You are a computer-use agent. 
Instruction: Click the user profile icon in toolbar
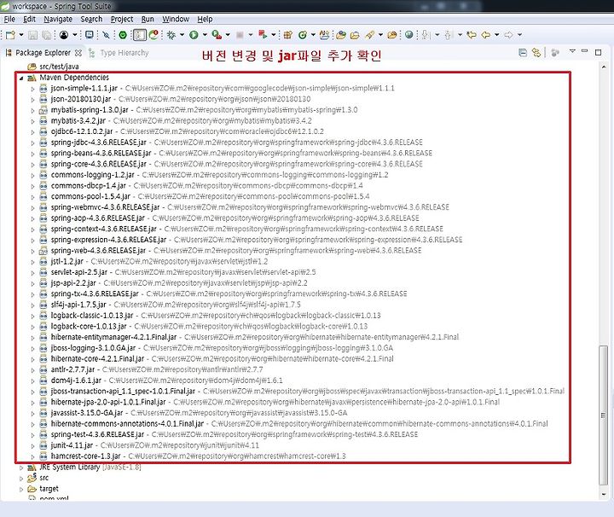pos(64,35)
